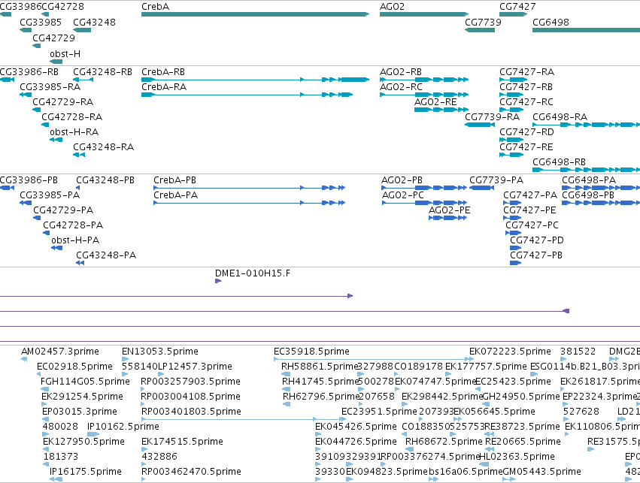Select the CG7427-RA transcript label
This screenshot has height=483, width=640.
tap(527, 72)
